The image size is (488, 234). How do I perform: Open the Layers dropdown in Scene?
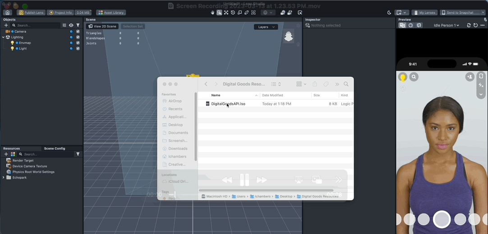coord(266,27)
